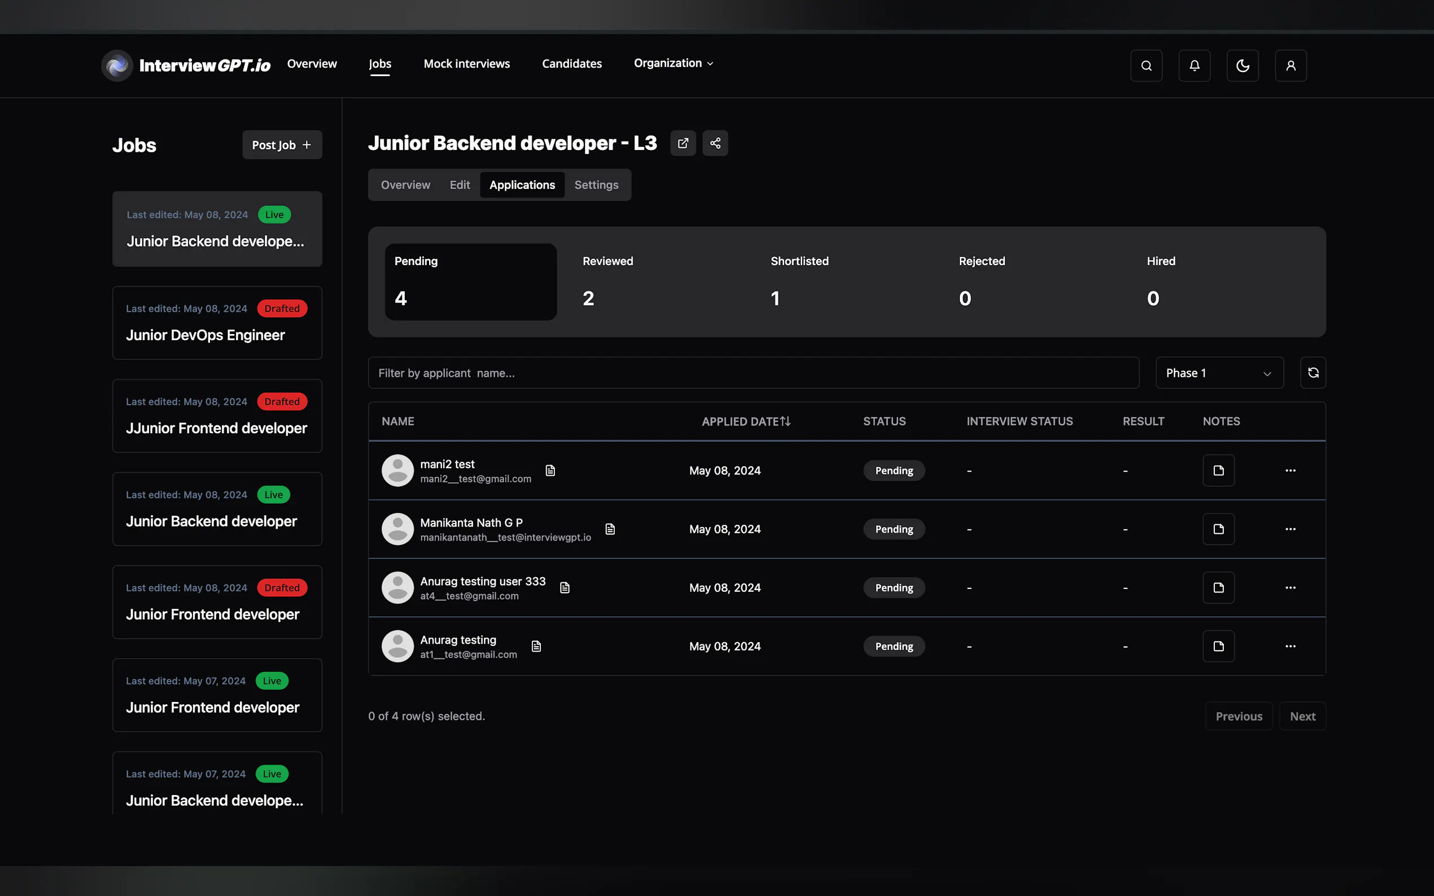Switch to the Settings tab
Image resolution: width=1434 pixels, height=896 pixels.
click(x=596, y=185)
